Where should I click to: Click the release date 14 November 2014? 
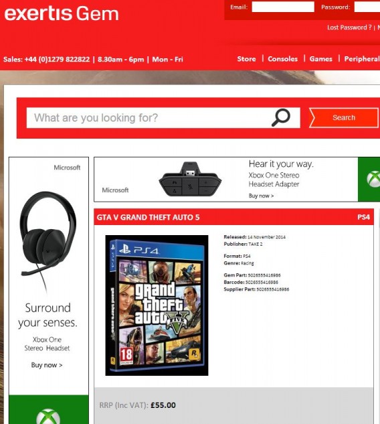click(x=266, y=237)
